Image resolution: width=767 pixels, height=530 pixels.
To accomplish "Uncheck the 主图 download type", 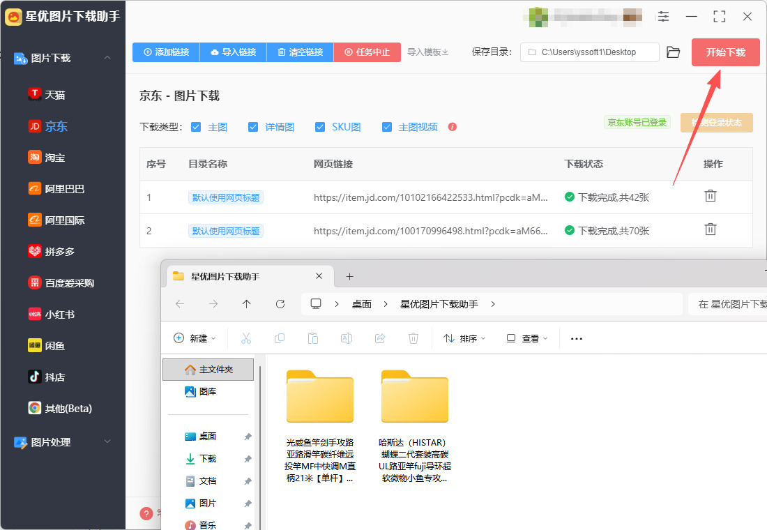I will tap(196, 127).
